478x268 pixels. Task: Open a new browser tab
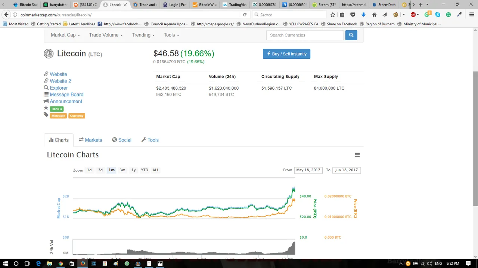tap(420, 5)
